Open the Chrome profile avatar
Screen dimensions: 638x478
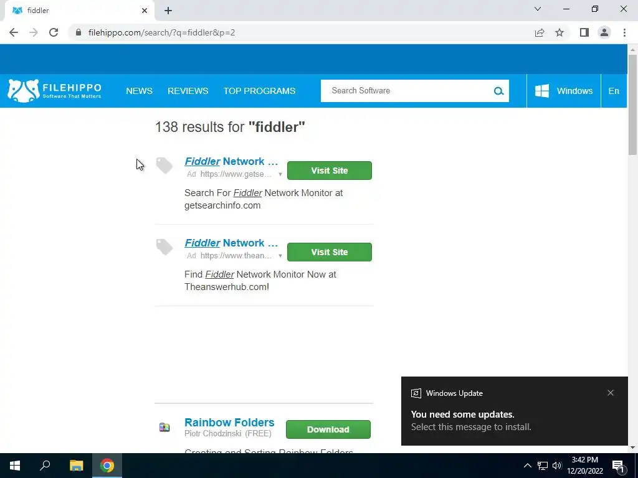(x=604, y=32)
